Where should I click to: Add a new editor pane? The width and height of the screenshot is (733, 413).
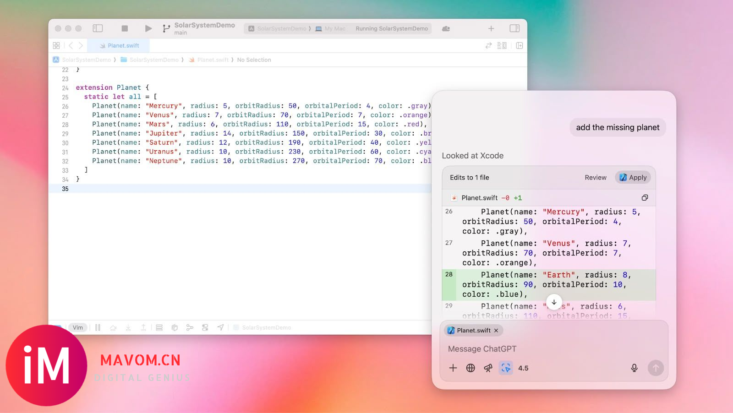pyautogui.click(x=520, y=45)
